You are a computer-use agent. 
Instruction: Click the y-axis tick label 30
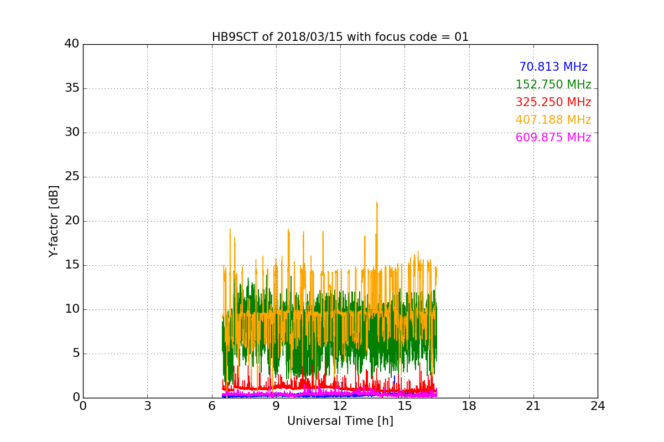pyautogui.click(x=71, y=133)
